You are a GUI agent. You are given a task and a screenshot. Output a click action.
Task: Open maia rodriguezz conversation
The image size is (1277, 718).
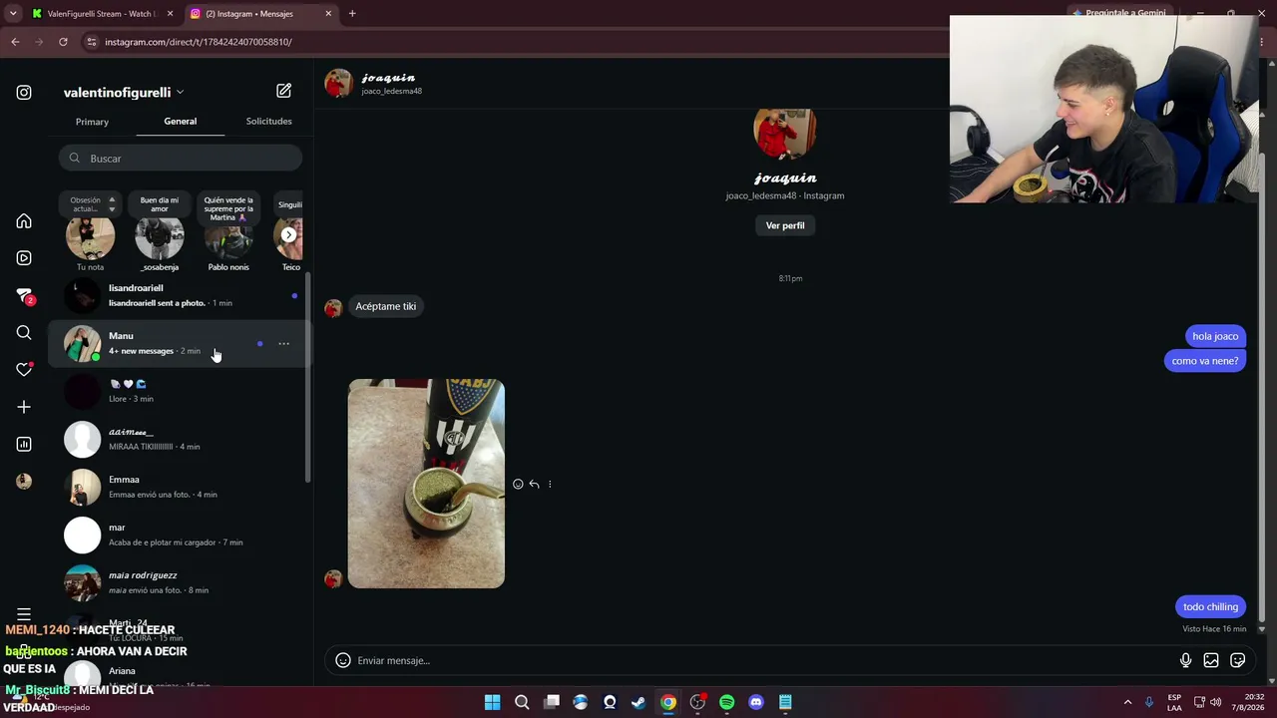pos(181,583)
